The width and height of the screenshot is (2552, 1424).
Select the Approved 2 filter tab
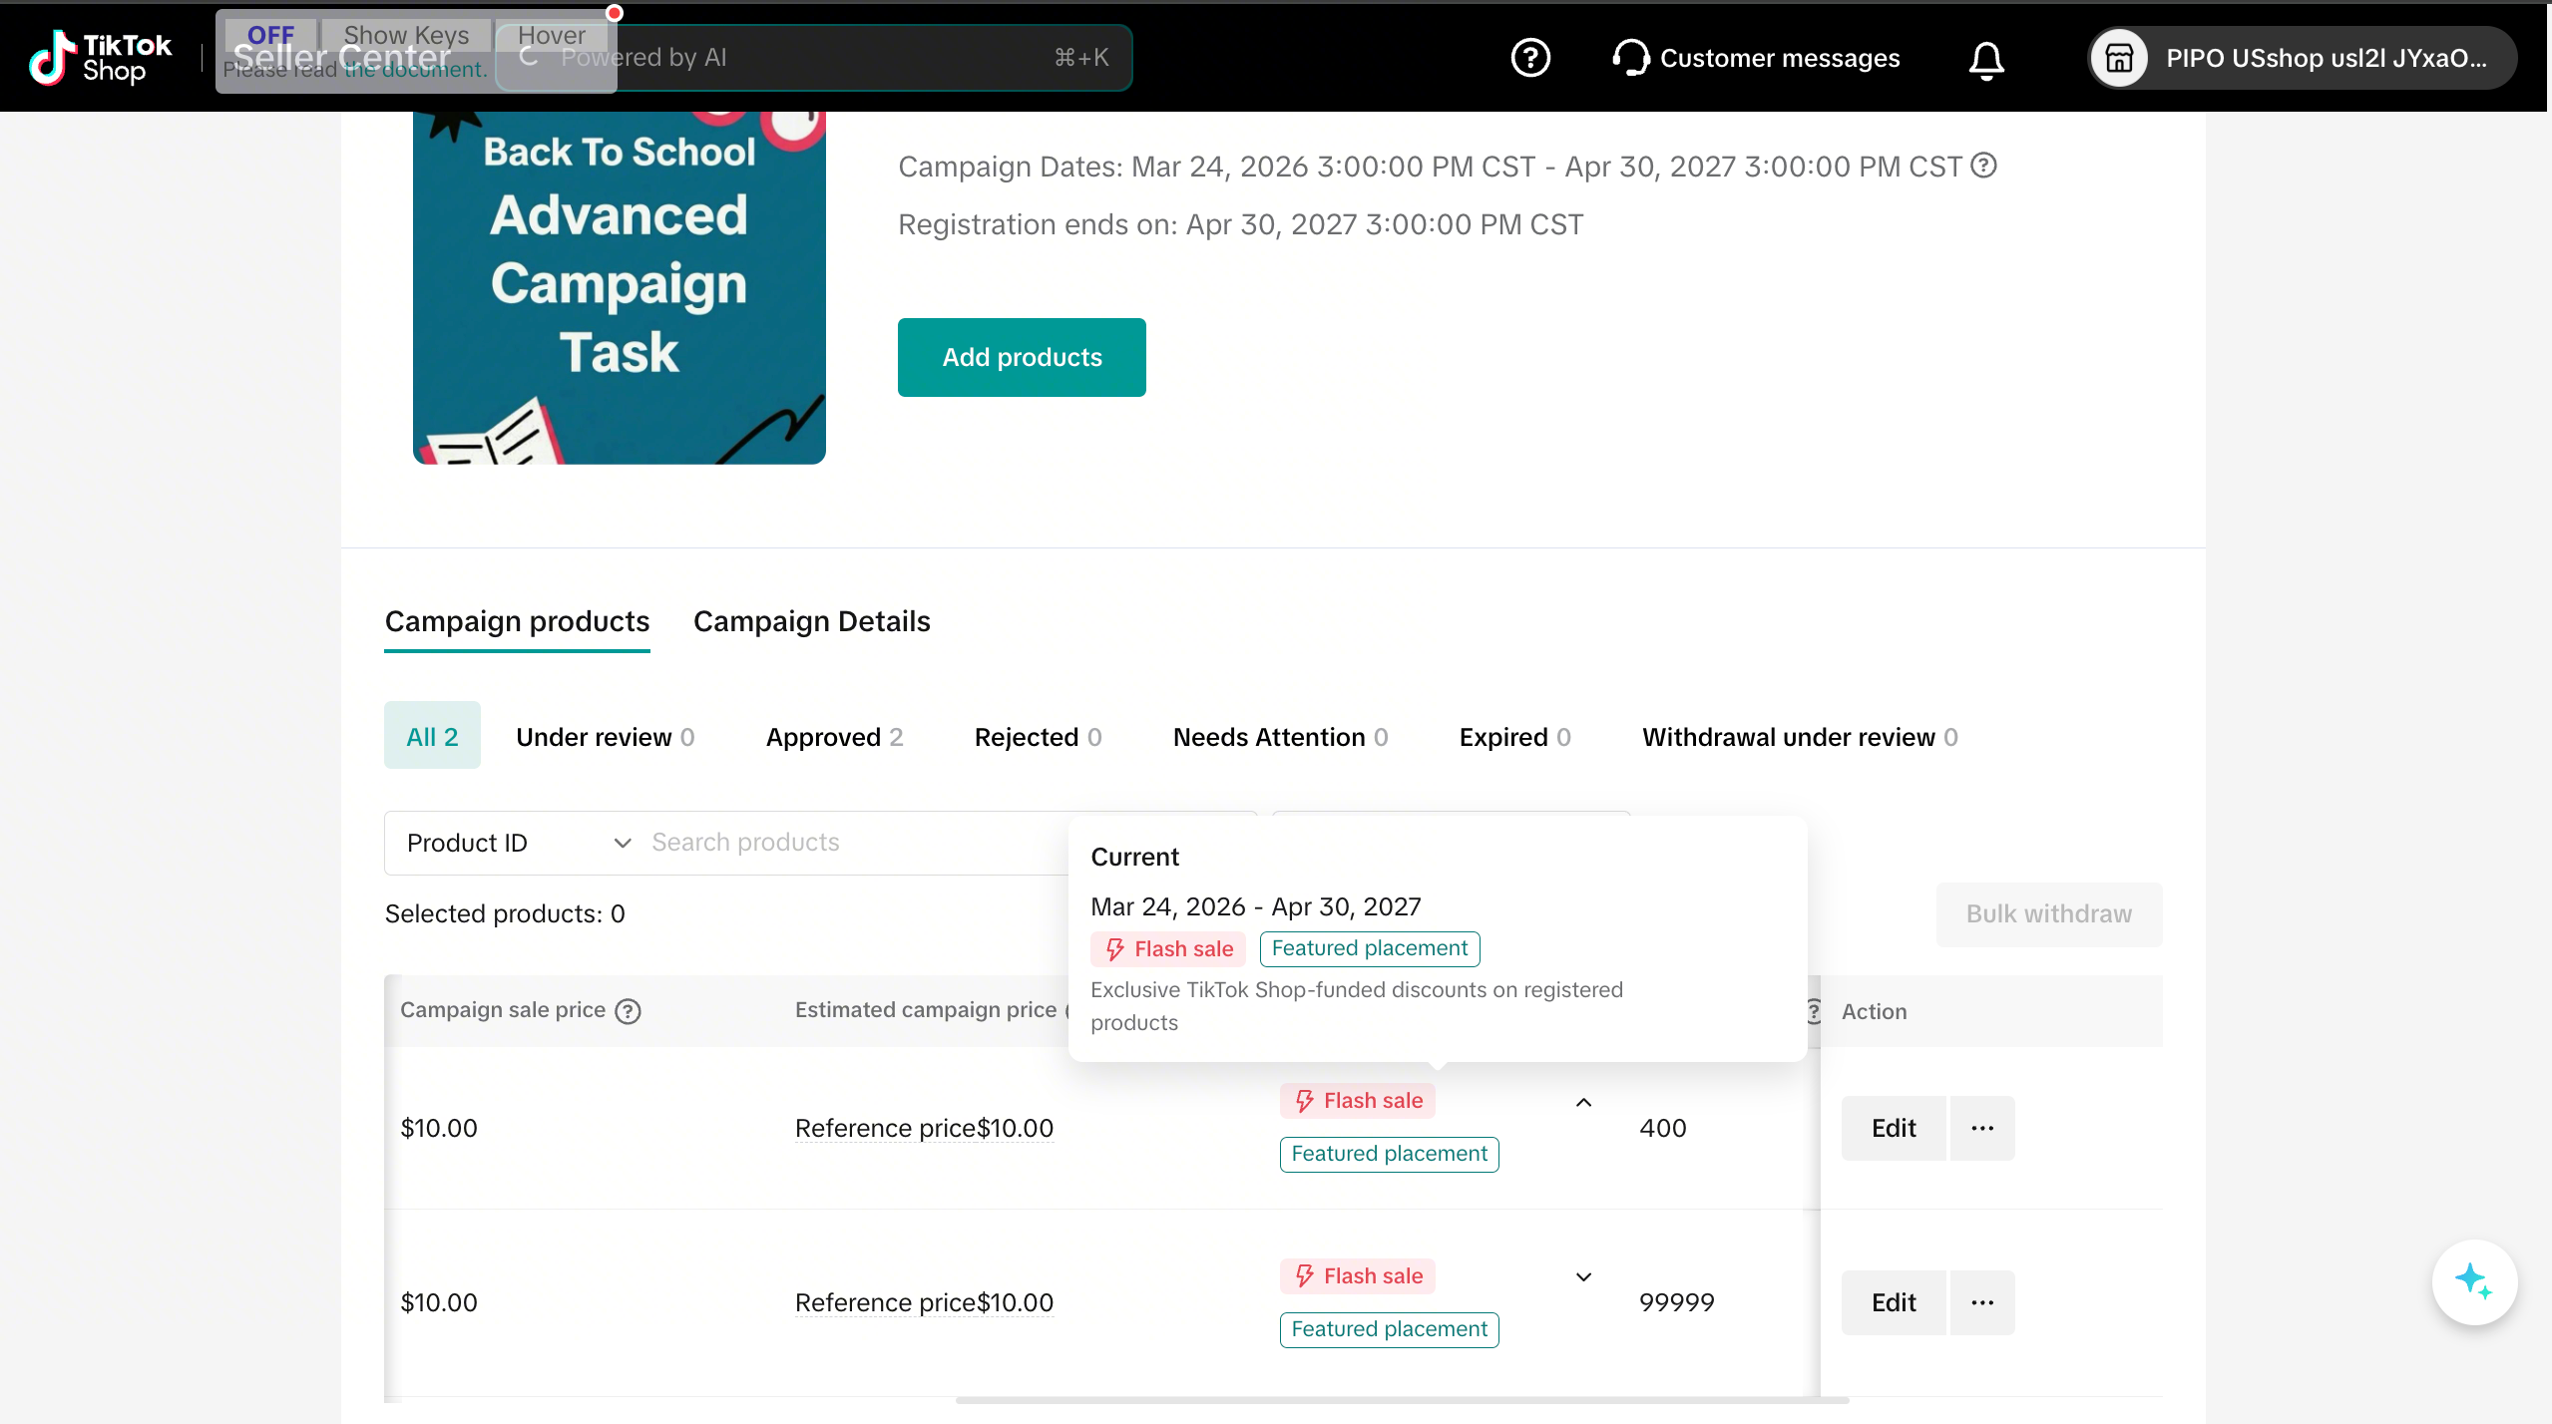[834, 737]
